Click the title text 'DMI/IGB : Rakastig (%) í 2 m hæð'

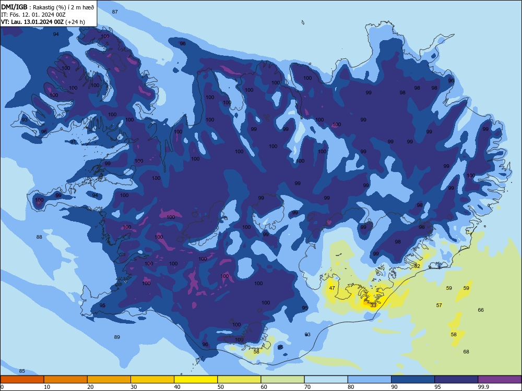coord(48,7)
